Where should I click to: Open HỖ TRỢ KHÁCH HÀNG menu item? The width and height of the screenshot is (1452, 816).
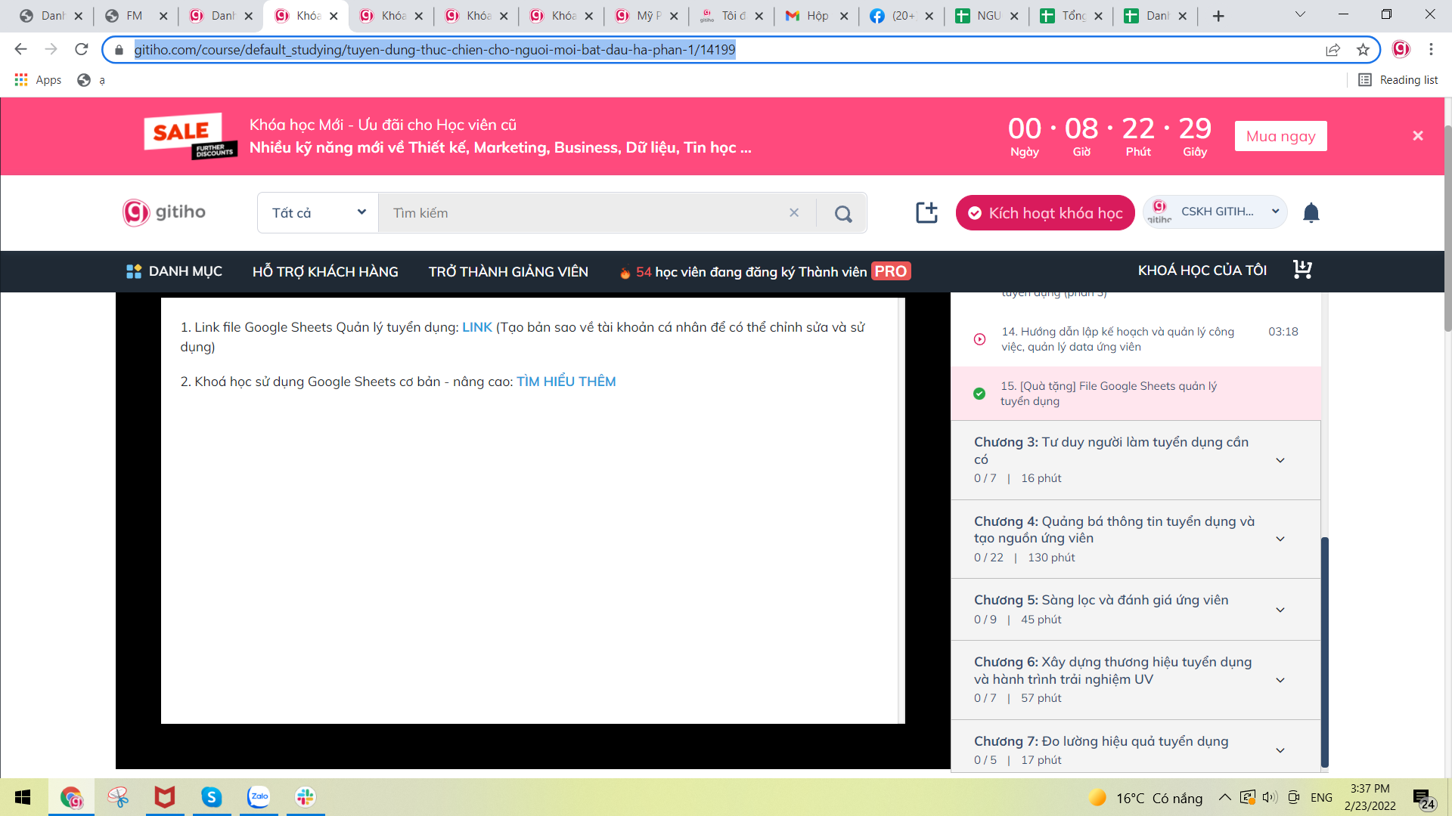click(325, 271)
